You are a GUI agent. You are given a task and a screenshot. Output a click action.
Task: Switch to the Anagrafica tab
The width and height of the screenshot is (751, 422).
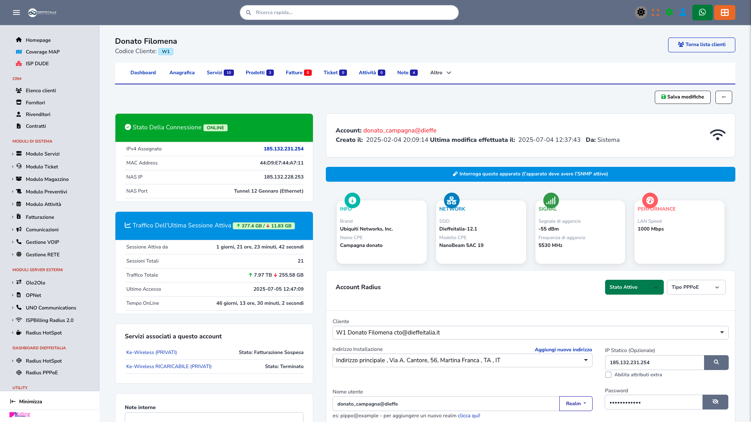coord(182,73)
